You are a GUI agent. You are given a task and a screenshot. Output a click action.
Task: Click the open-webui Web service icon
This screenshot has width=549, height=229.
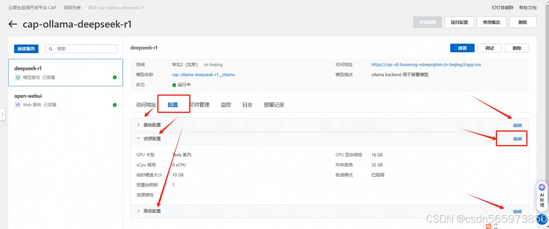pyautogui.click(x=18, y=105)
